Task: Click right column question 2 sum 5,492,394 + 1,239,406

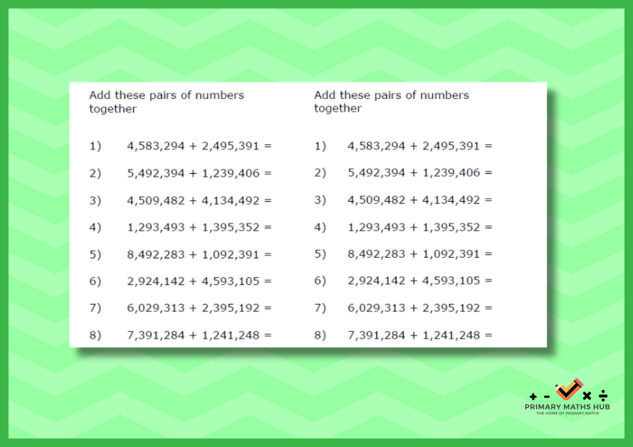Action: (x=420, y=173)
